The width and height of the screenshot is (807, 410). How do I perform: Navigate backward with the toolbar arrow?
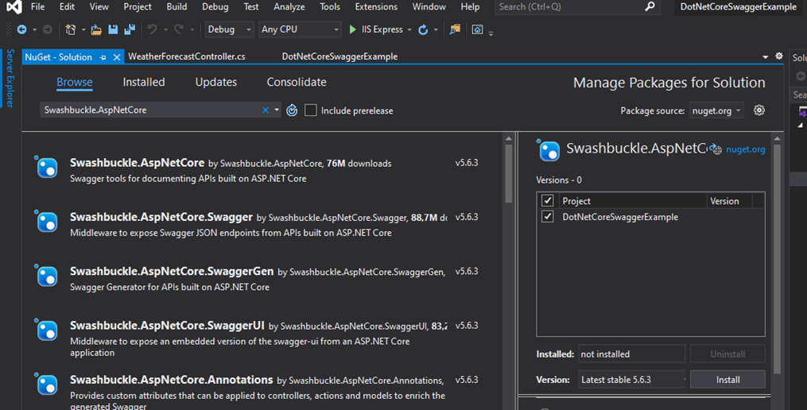21,30
